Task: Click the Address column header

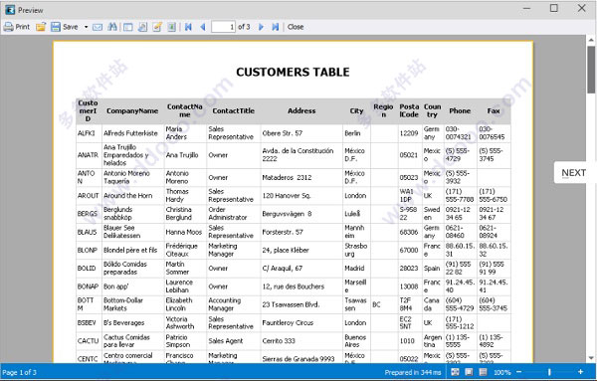Action: point(301,110)
